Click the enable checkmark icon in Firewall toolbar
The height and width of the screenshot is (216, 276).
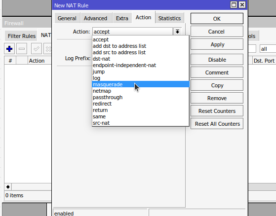(x=37, y=49)
